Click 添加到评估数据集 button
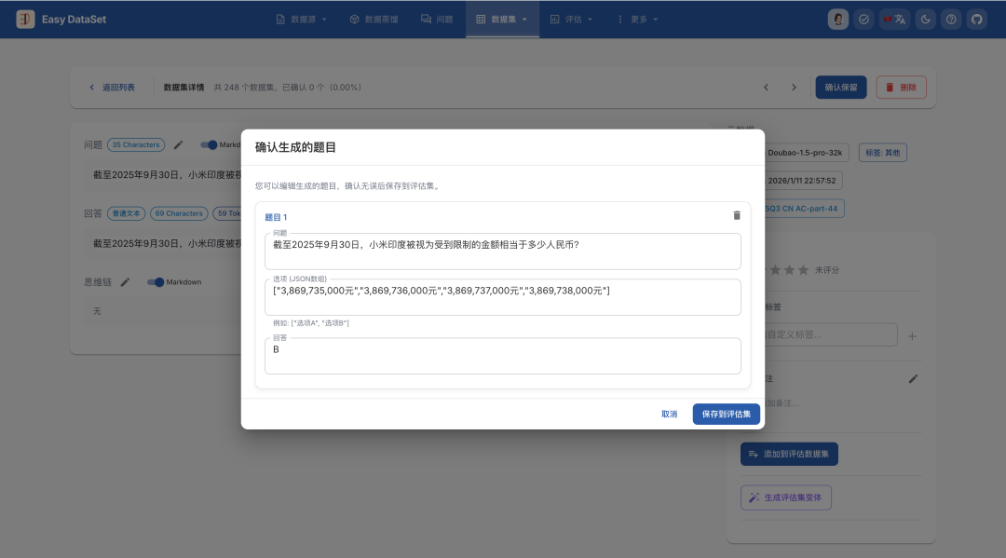Viewport: 1006px width, 558px height. 789,454
